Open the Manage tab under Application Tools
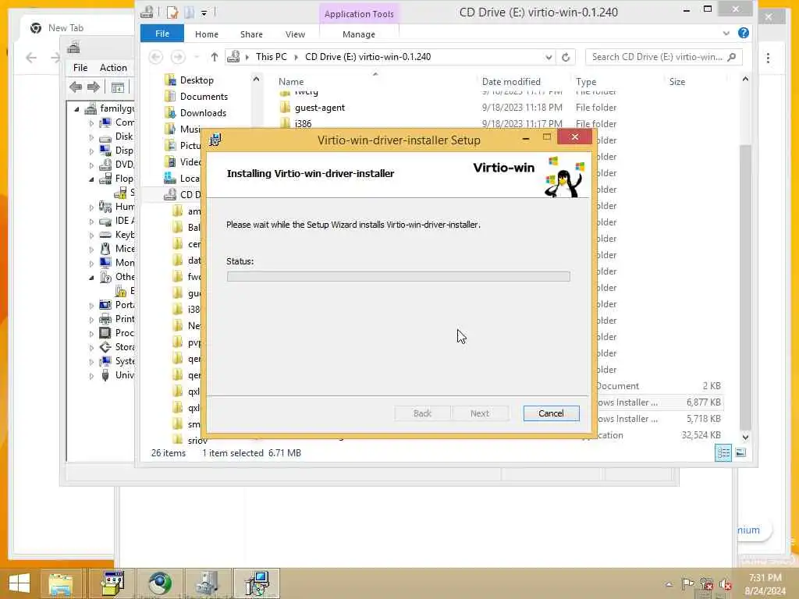The height and width of the screenshot is (599, 799). 359,34
